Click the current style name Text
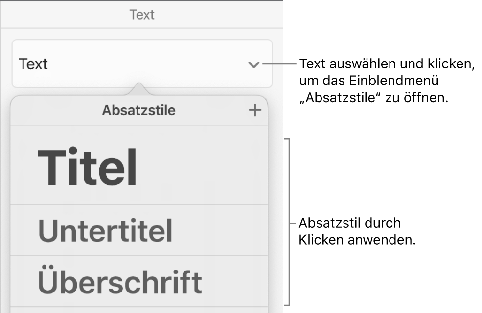 33,64
